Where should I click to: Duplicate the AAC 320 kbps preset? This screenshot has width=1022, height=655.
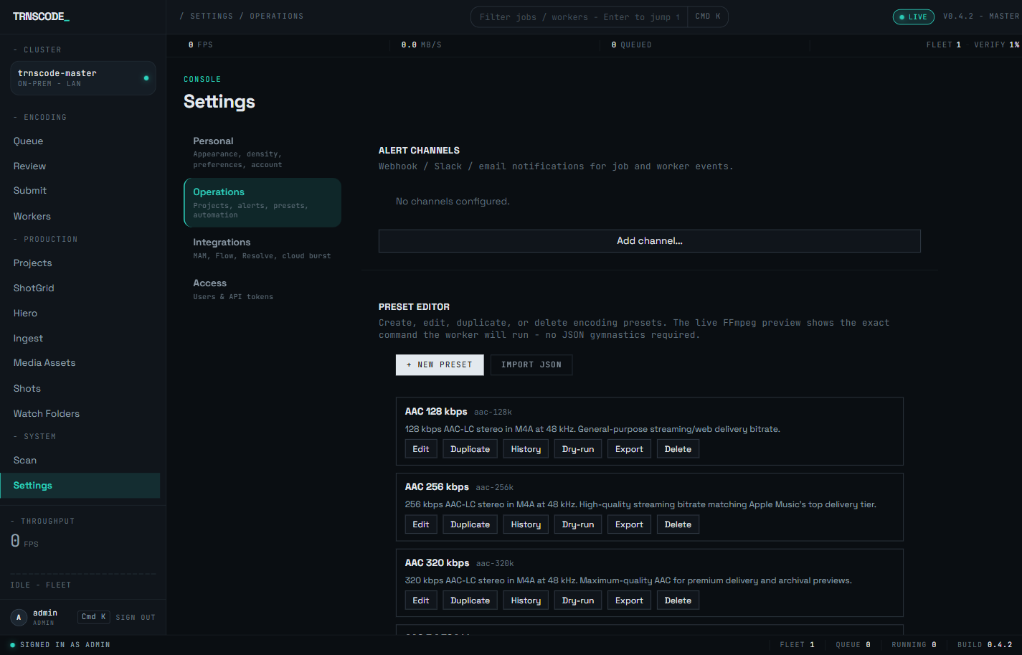[x=470, y=600]
